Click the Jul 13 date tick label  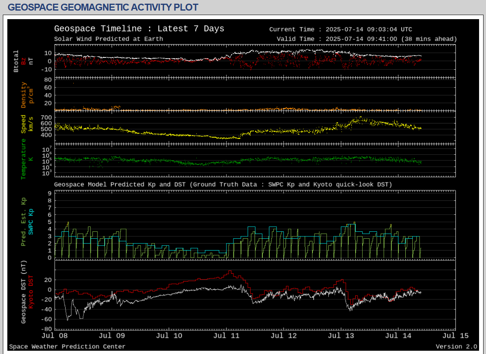pyautogui.click(x=341, y=336)
